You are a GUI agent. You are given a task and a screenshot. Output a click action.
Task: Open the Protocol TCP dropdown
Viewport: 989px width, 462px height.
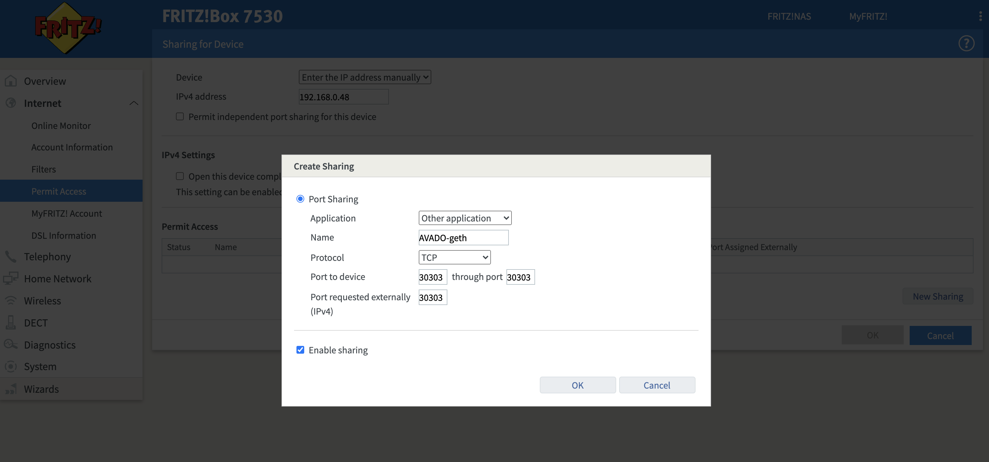pyautogui.click(x=454, y=257)
